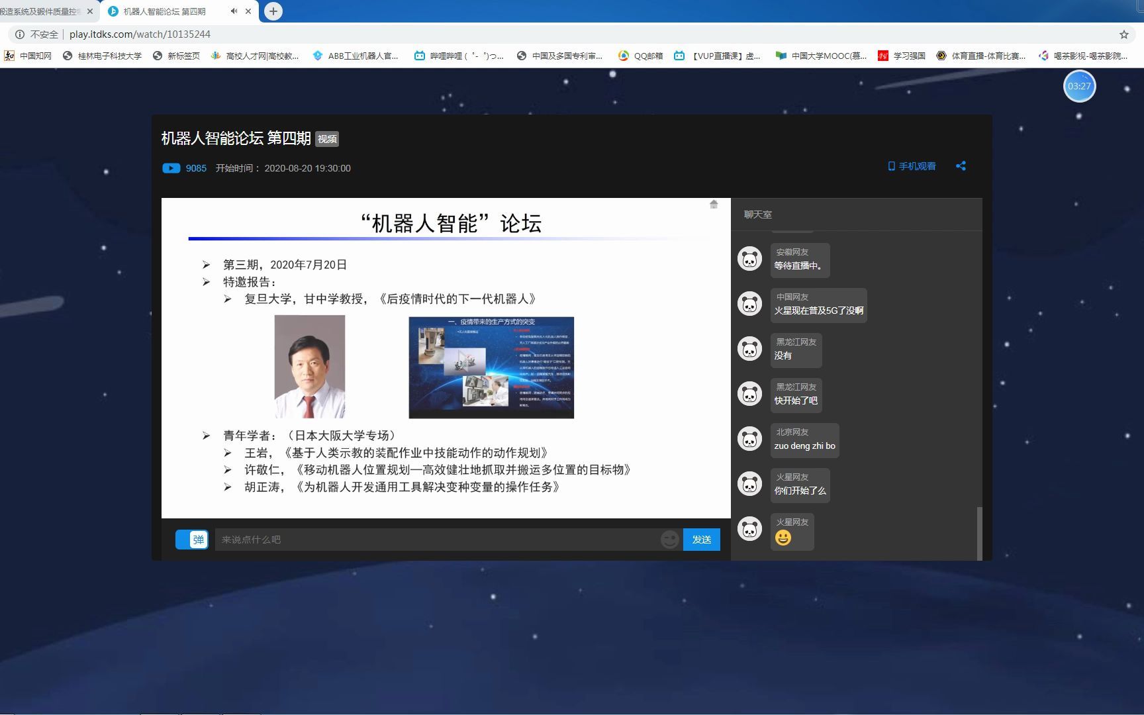This screenshot has height=715, width=1144.
Task: Open the QQ邮箱 bookmark
Action: [641, 56]
